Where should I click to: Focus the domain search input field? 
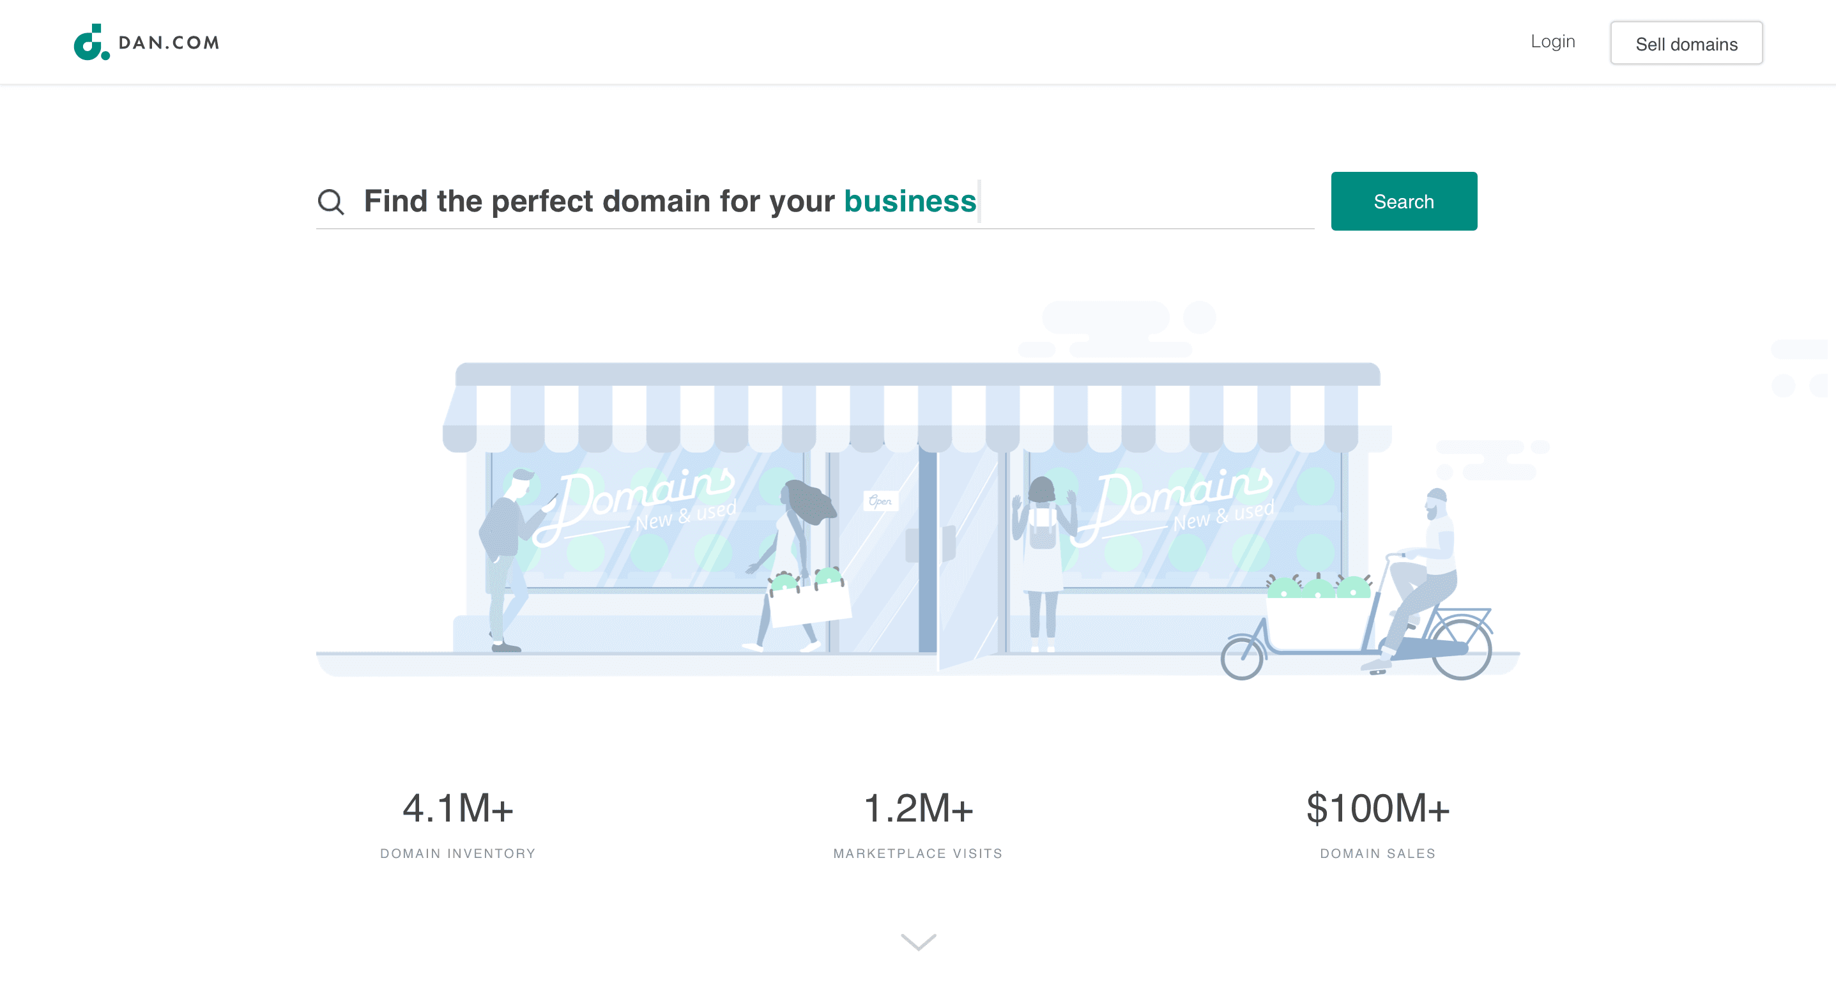point(813,201)
